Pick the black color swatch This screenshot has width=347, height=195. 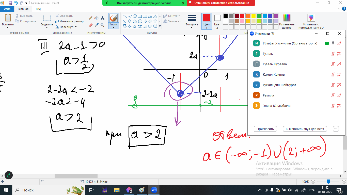[225, 16]
